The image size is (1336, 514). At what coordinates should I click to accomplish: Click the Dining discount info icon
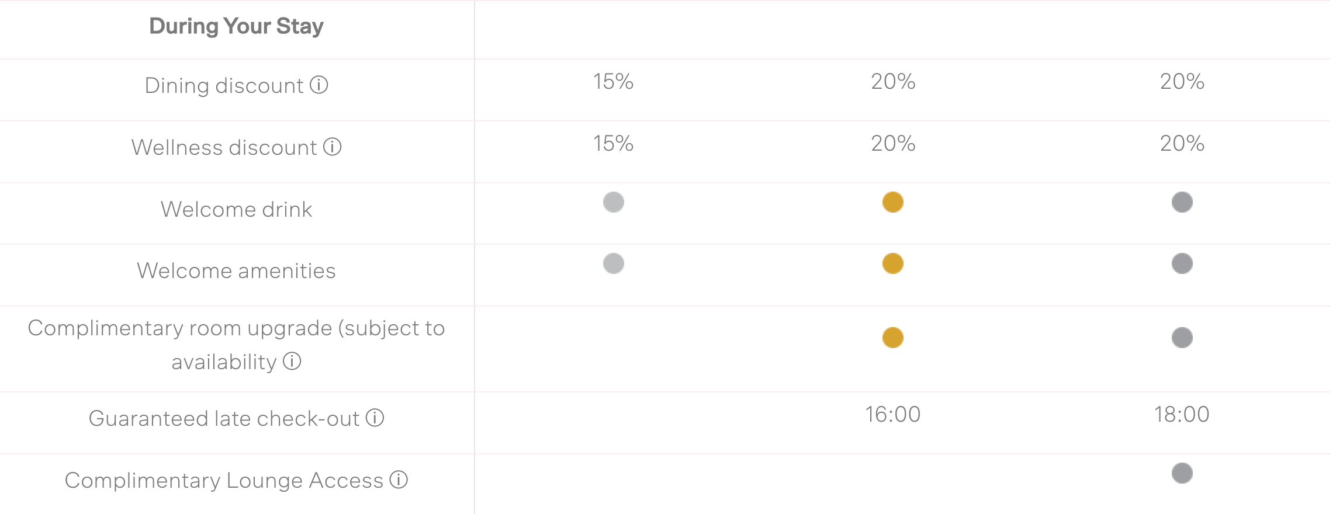(319, 85)
